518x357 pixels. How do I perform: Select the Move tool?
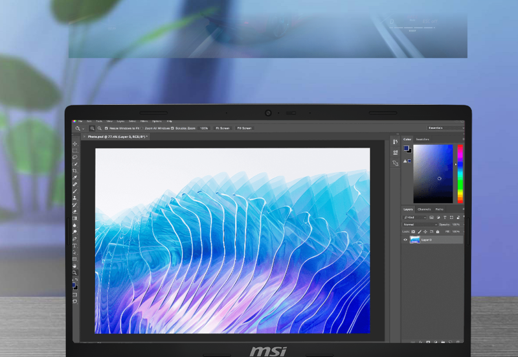pyautogui.click(x=75, y=144)
